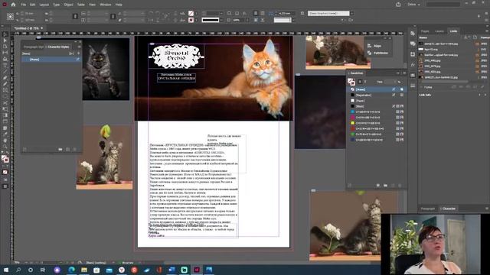Select the [None] character style row
This screenshot has width=490, height=275.
click(x=51, y=60)
